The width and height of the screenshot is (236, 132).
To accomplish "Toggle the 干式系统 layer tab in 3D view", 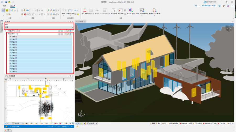I will click(x=221, y=123).
